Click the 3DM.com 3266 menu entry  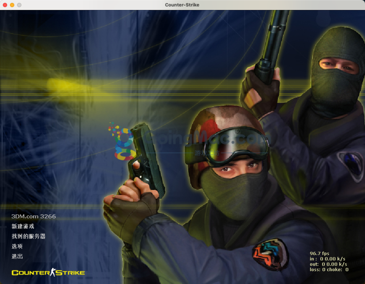click(34, 216)
